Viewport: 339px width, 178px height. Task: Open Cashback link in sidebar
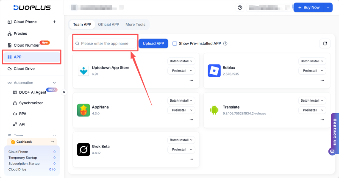32,142
